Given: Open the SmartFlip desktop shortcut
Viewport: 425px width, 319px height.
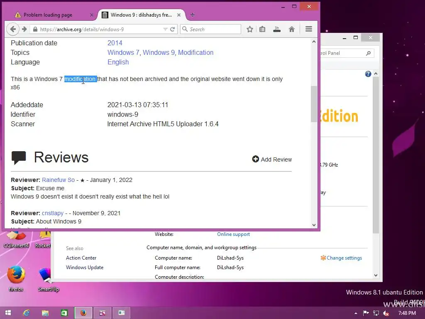Looking at the screenshot, I should coord(48,279).
